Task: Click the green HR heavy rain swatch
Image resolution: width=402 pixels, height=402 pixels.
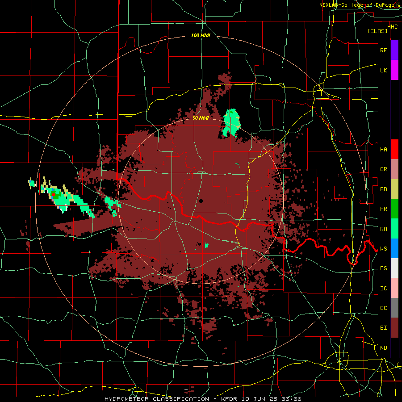Action: pyautogui.click(x=394, y=209)
